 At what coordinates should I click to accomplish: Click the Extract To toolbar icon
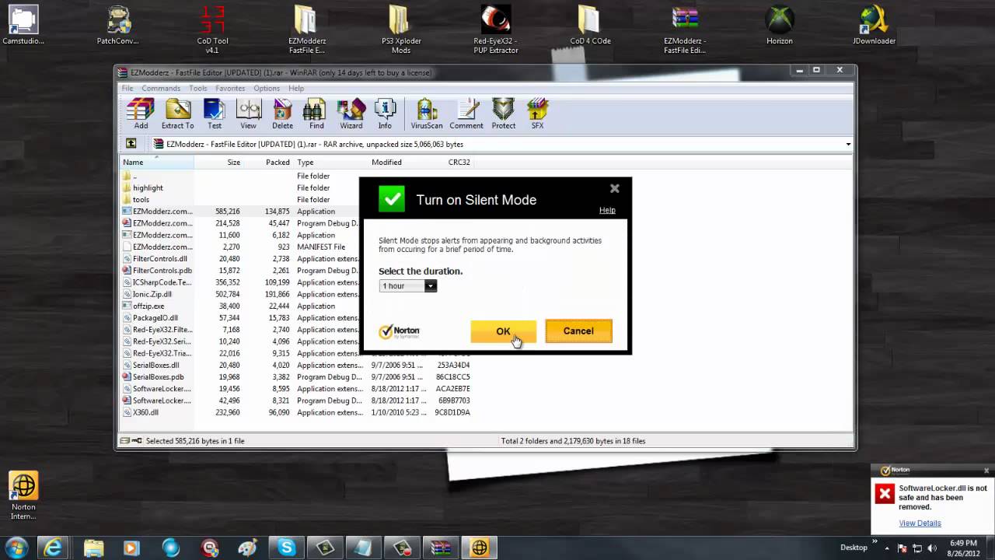177,114
